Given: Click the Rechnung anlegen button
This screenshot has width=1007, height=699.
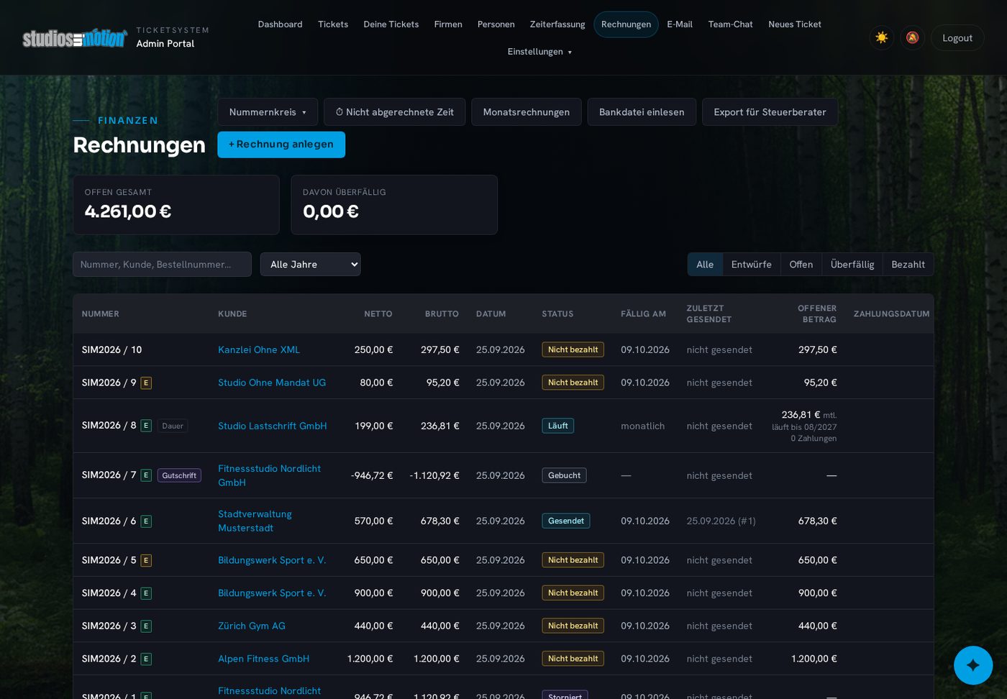Looking at the screenshot, I should click(281, 145).
